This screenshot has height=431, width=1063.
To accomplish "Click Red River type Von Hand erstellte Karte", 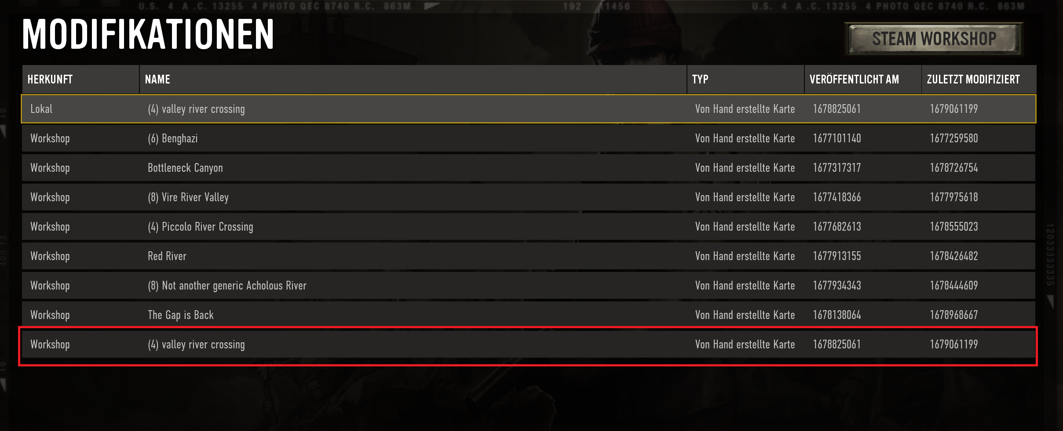I will point(745,256).
